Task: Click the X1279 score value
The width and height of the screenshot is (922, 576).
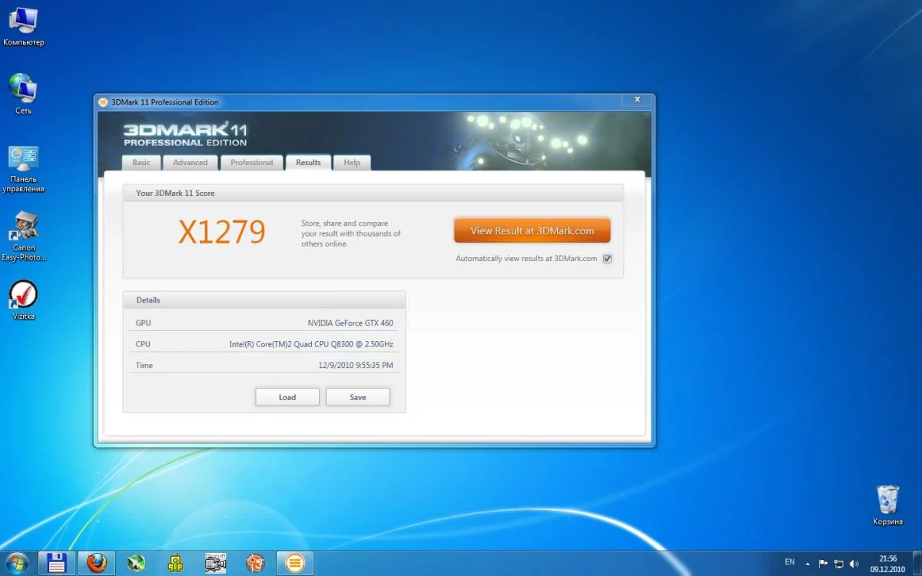Action: (x=222, y=232)
